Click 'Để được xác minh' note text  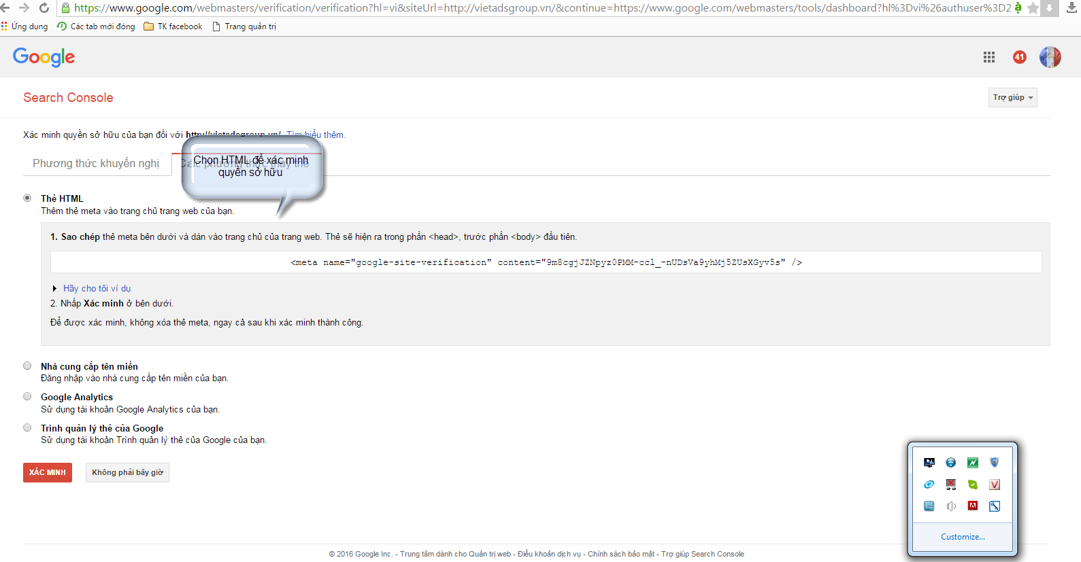(207, 322)
